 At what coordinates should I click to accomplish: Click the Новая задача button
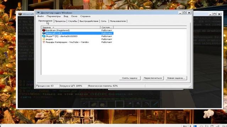pos(176,78)
